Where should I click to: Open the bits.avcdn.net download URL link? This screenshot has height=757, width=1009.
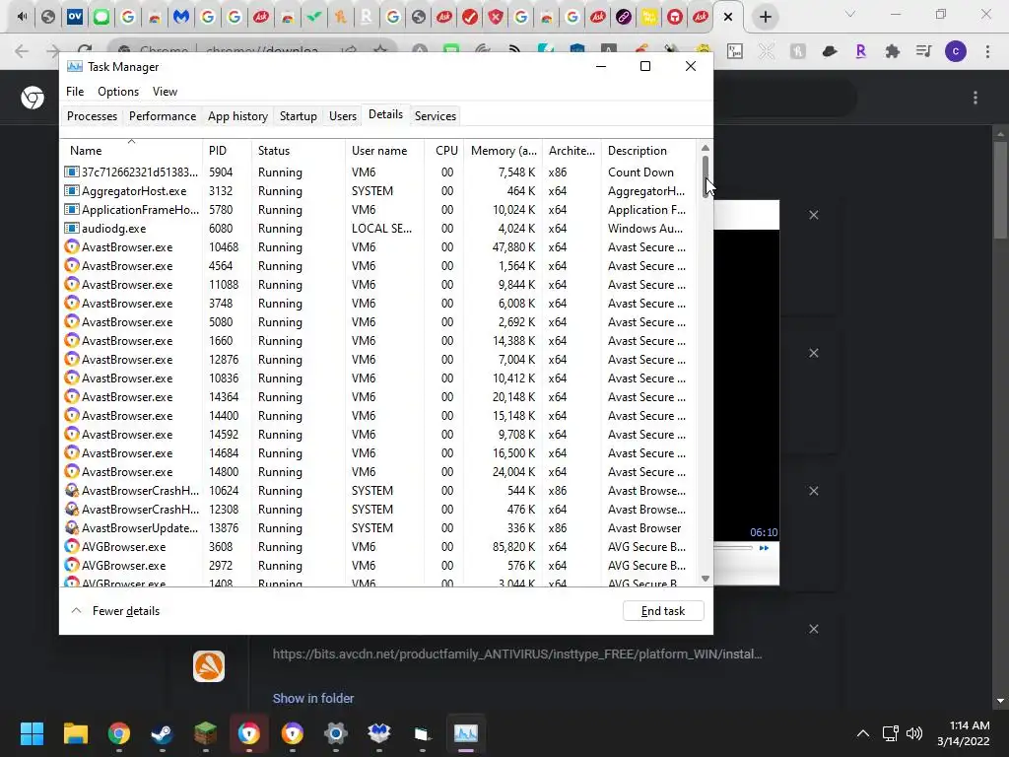[x=517, y=654]
